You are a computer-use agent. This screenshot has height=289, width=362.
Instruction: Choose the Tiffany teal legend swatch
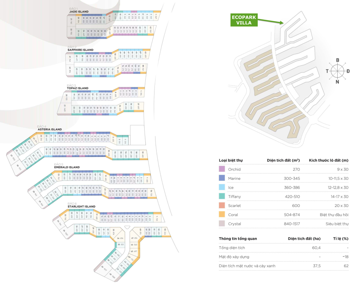pos(222,197)
